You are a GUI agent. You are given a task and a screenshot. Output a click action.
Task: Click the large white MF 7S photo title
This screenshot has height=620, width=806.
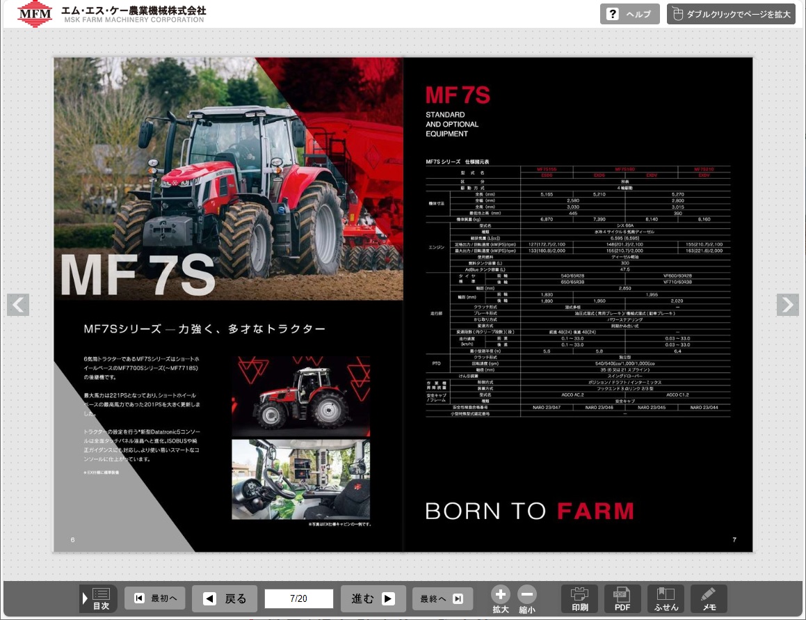coord(138,276)
